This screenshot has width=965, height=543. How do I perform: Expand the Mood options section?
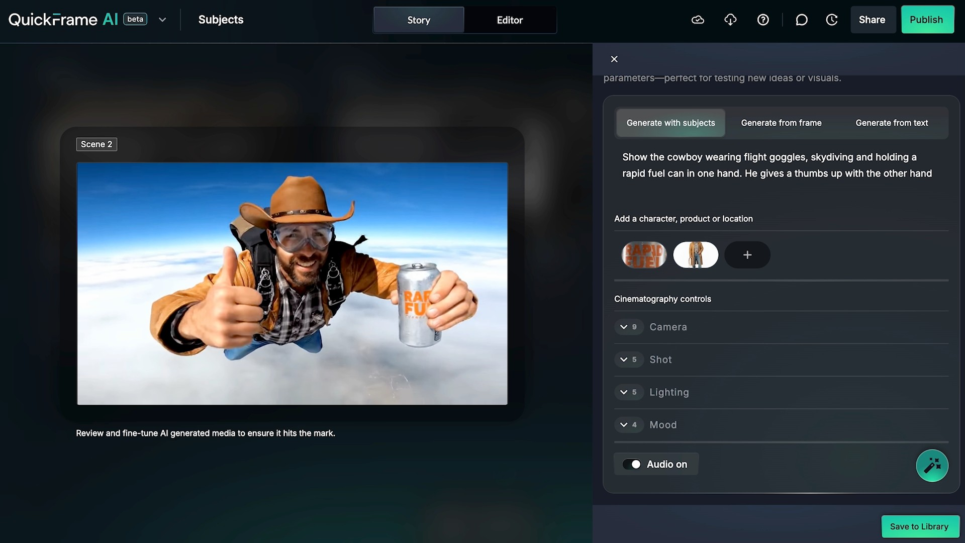pyautogui.click(x=624, y=425)
